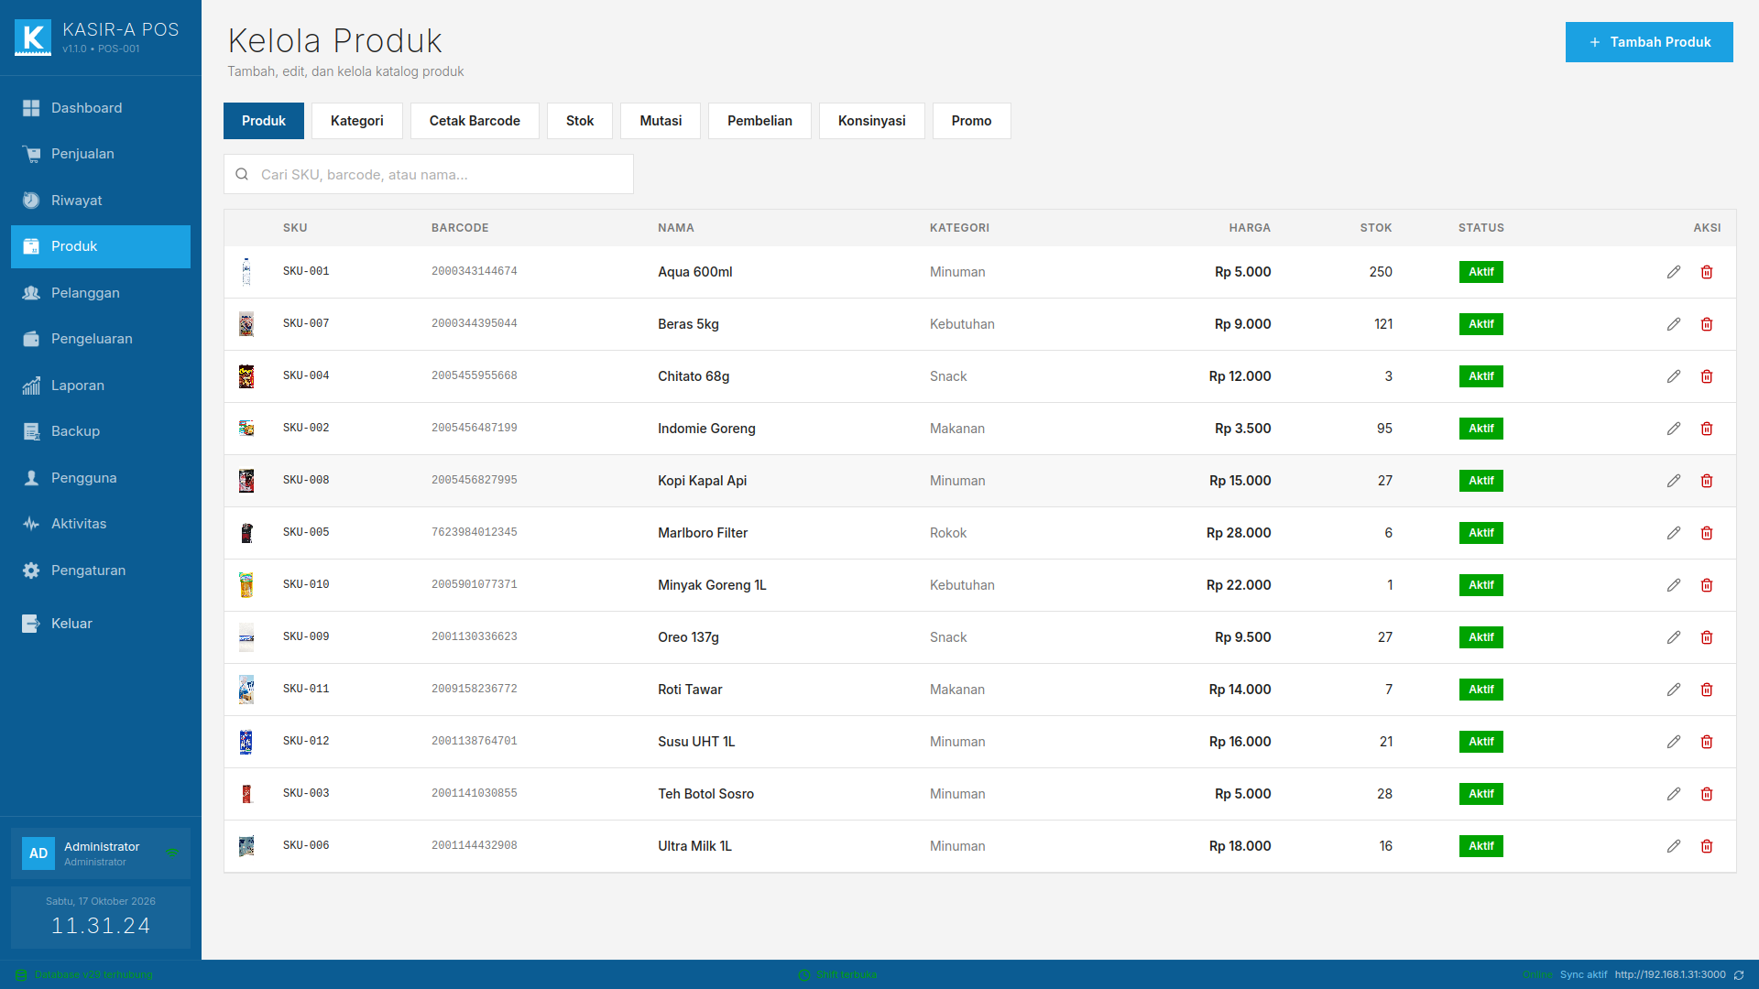Viewport: 1759px width, 989px height.
Task: Edit the Aqua 600ml product (pencil)
Action: pos(1674,272)
